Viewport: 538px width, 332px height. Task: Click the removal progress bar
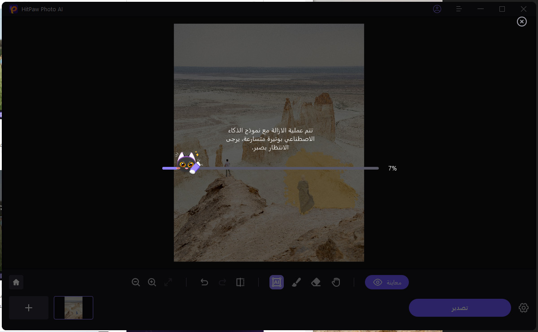pyautogui.click(x=270, y=168)
